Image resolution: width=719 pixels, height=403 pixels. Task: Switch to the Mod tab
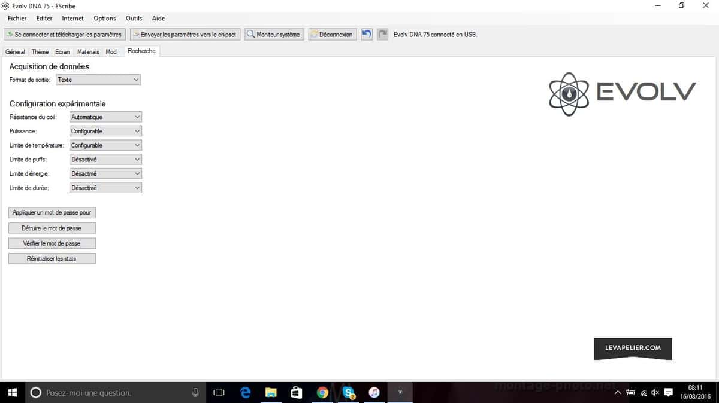click(111, 52)
